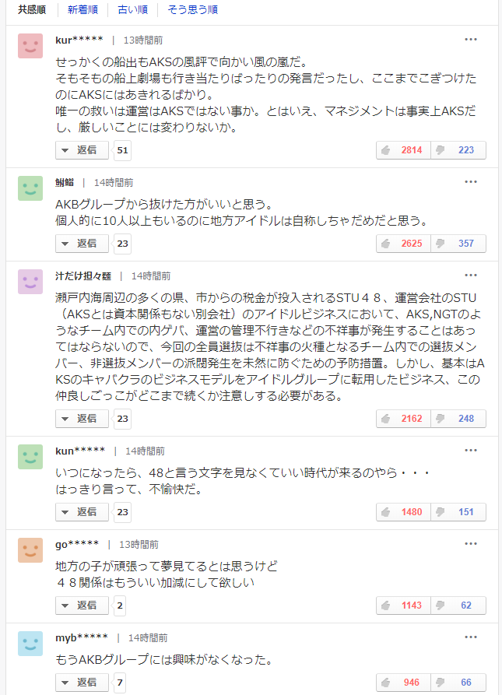Open three-dot menu on myb***** comment
The image size is (502, 695).
coord(471,637)
